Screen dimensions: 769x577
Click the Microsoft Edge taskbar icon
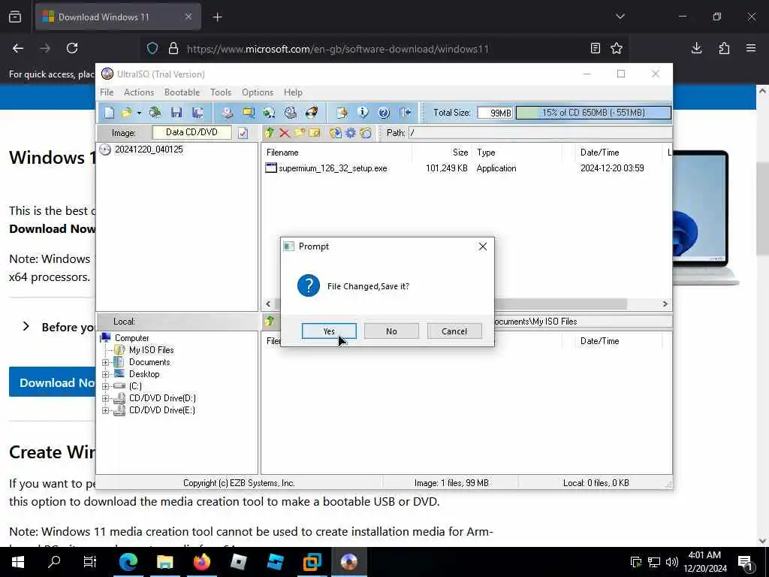[x=128, y=562]
